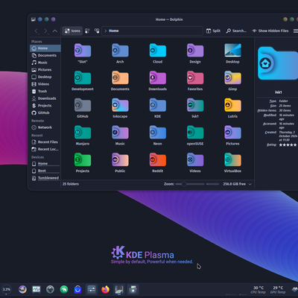The height and width of the screenshot is (298, 298).
Task: Open the Search tool
Action: [236, 31]
